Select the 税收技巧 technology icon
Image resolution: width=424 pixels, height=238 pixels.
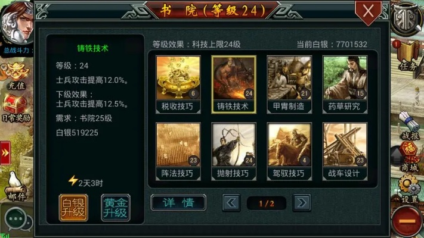coord(178,84)
